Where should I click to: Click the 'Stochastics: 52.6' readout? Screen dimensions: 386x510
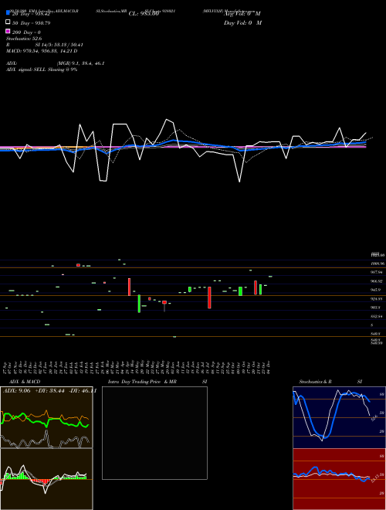click(x=24, y=39)
